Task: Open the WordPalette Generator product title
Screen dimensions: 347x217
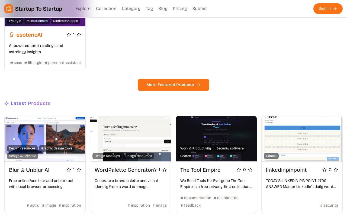Action: coord(124,170)
